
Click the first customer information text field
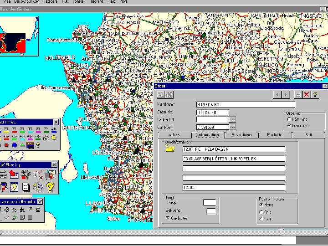tap(234, 149)
